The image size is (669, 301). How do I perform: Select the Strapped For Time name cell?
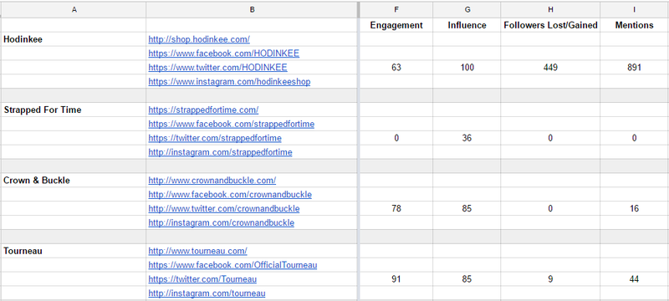[74, 110]
